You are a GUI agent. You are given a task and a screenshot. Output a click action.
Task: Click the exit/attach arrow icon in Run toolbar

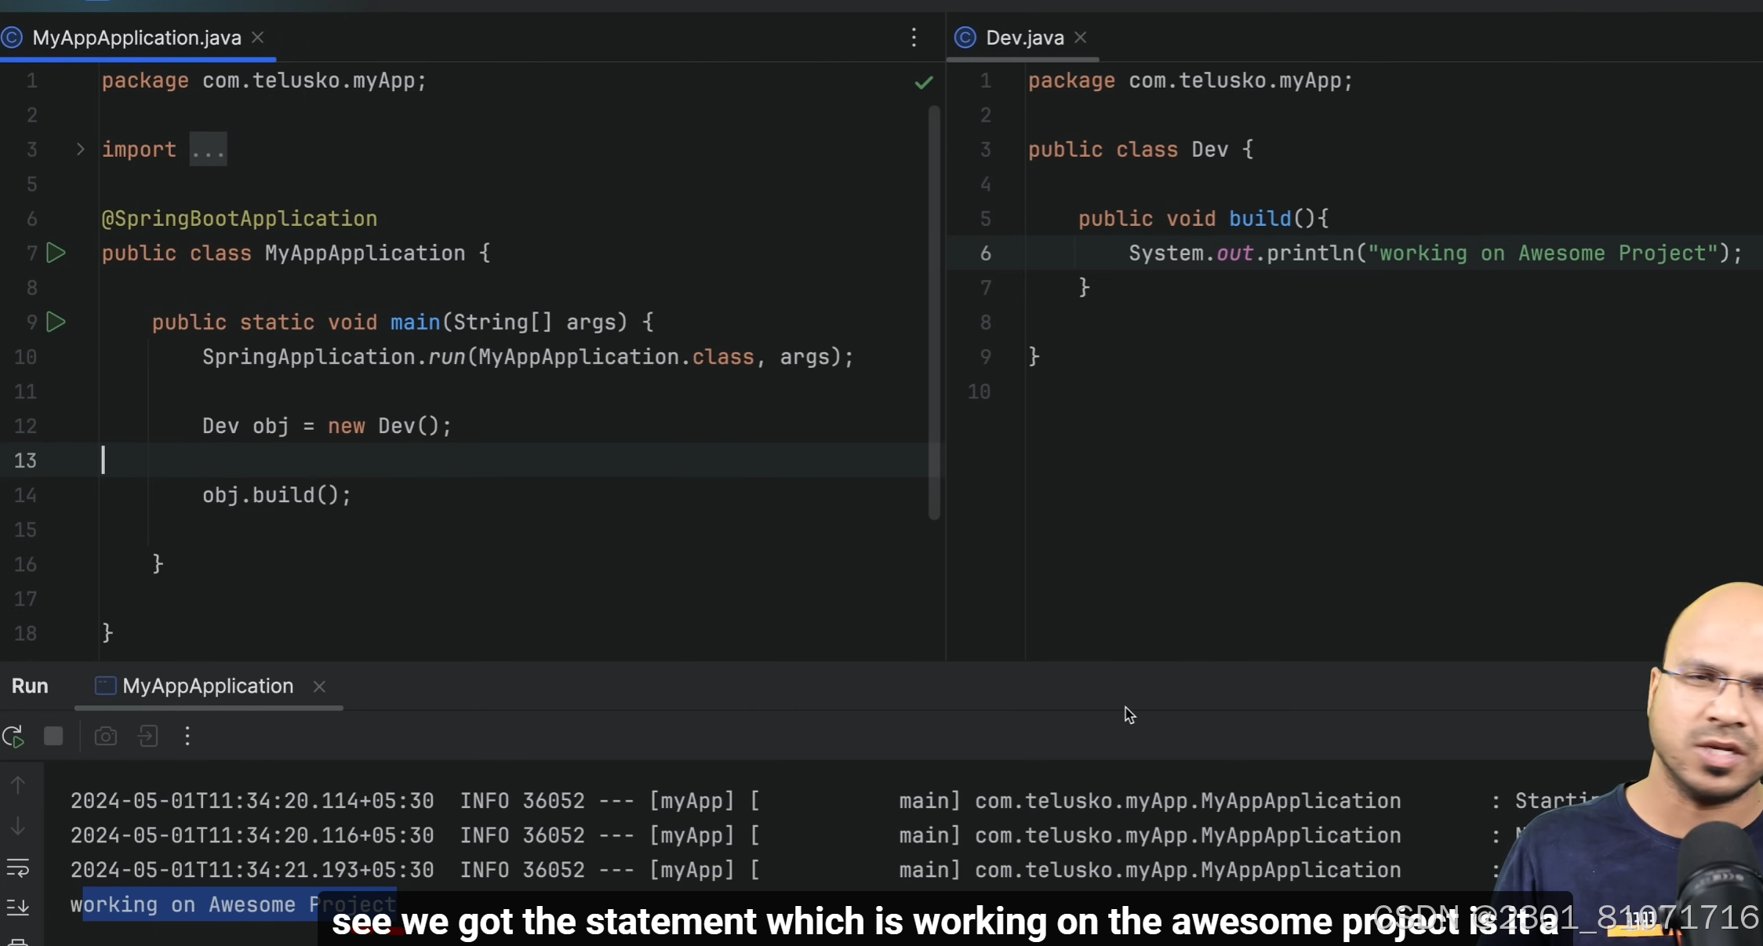click(148, 737)
